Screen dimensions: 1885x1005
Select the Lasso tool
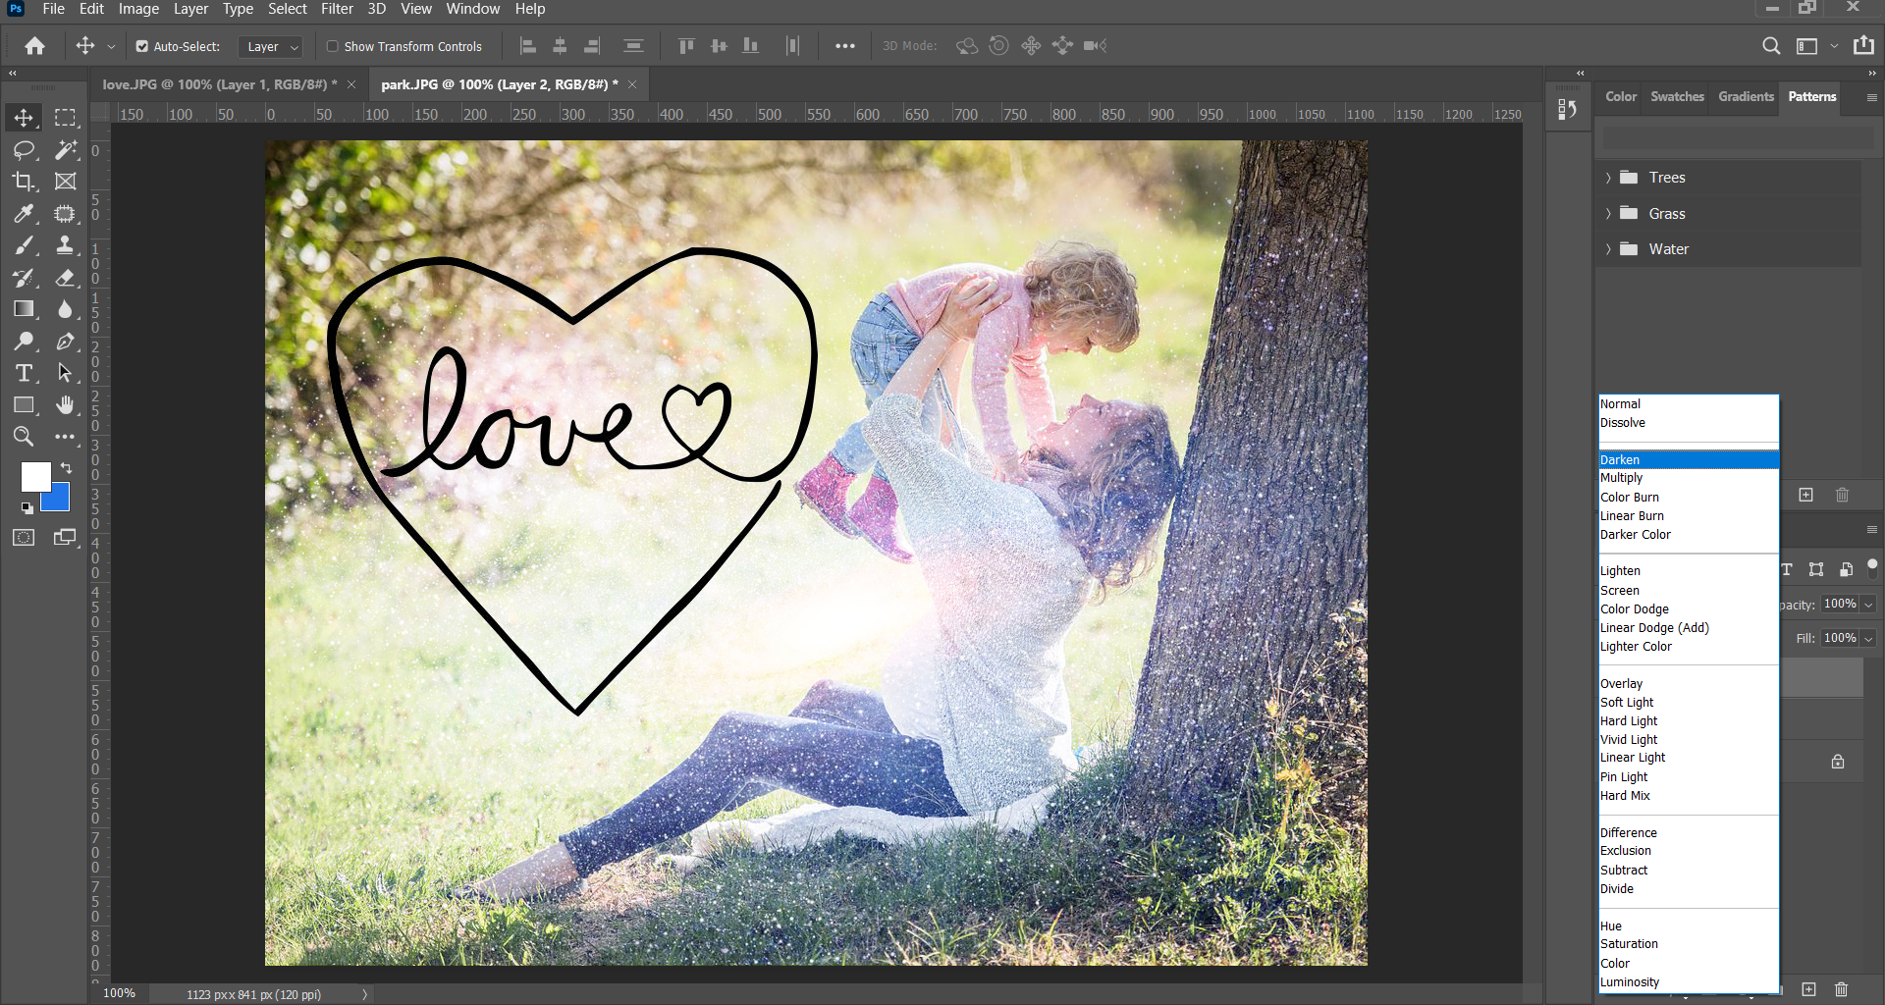pos(24,149)
